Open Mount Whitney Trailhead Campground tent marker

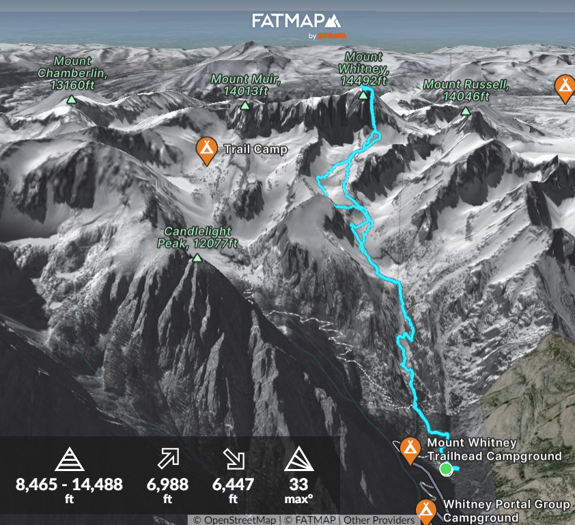tap(410, 451)
